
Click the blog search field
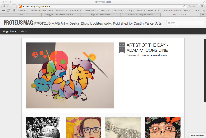[x=185, y=23]
